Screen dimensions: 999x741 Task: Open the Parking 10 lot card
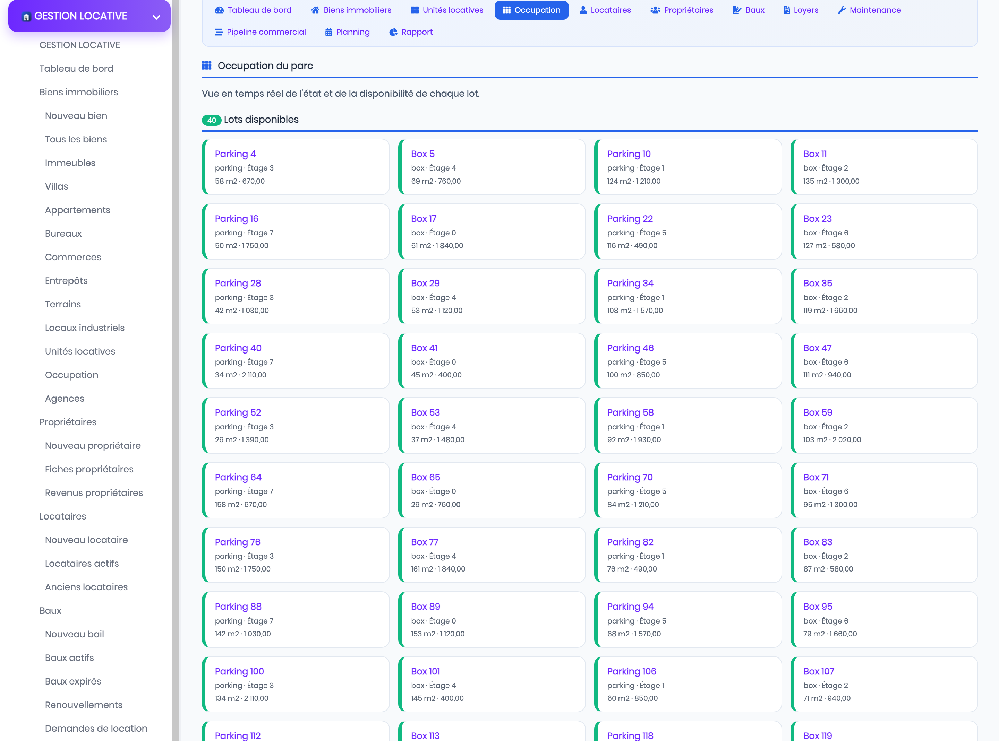(x=688, y=167)
